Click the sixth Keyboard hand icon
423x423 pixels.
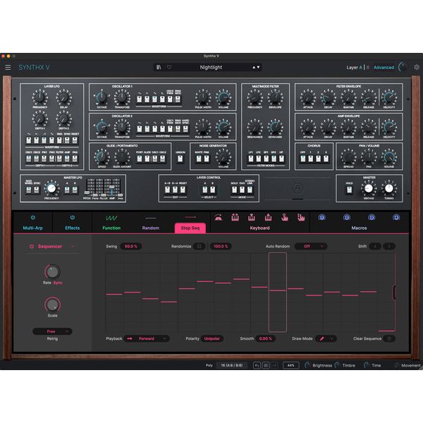pos(301,217)
